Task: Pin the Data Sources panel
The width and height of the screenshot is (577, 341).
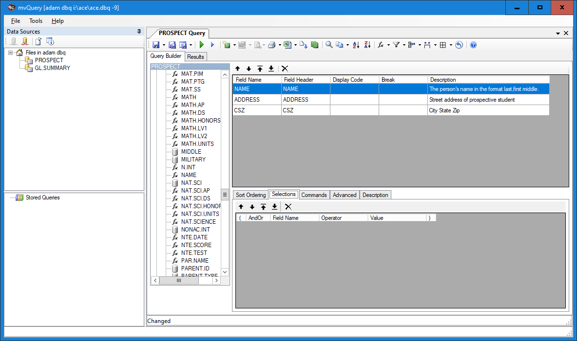Action: (x=139, y=31)
